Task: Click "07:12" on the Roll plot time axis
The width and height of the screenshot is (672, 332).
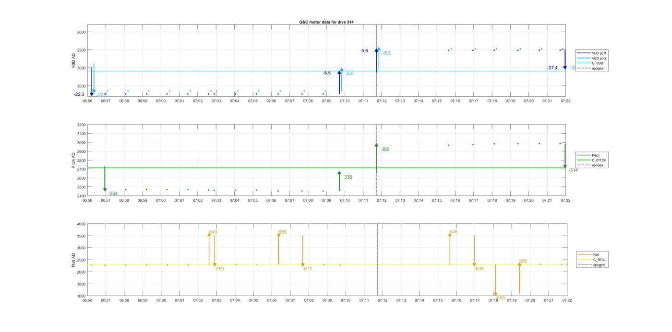Action: (x=383, y=300)
